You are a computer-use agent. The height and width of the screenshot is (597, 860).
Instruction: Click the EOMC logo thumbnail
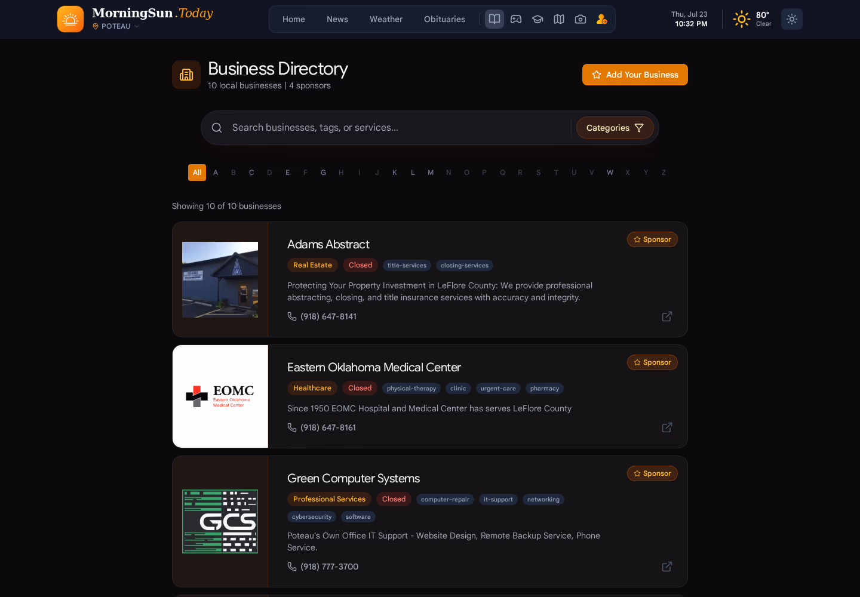[220, 396]
